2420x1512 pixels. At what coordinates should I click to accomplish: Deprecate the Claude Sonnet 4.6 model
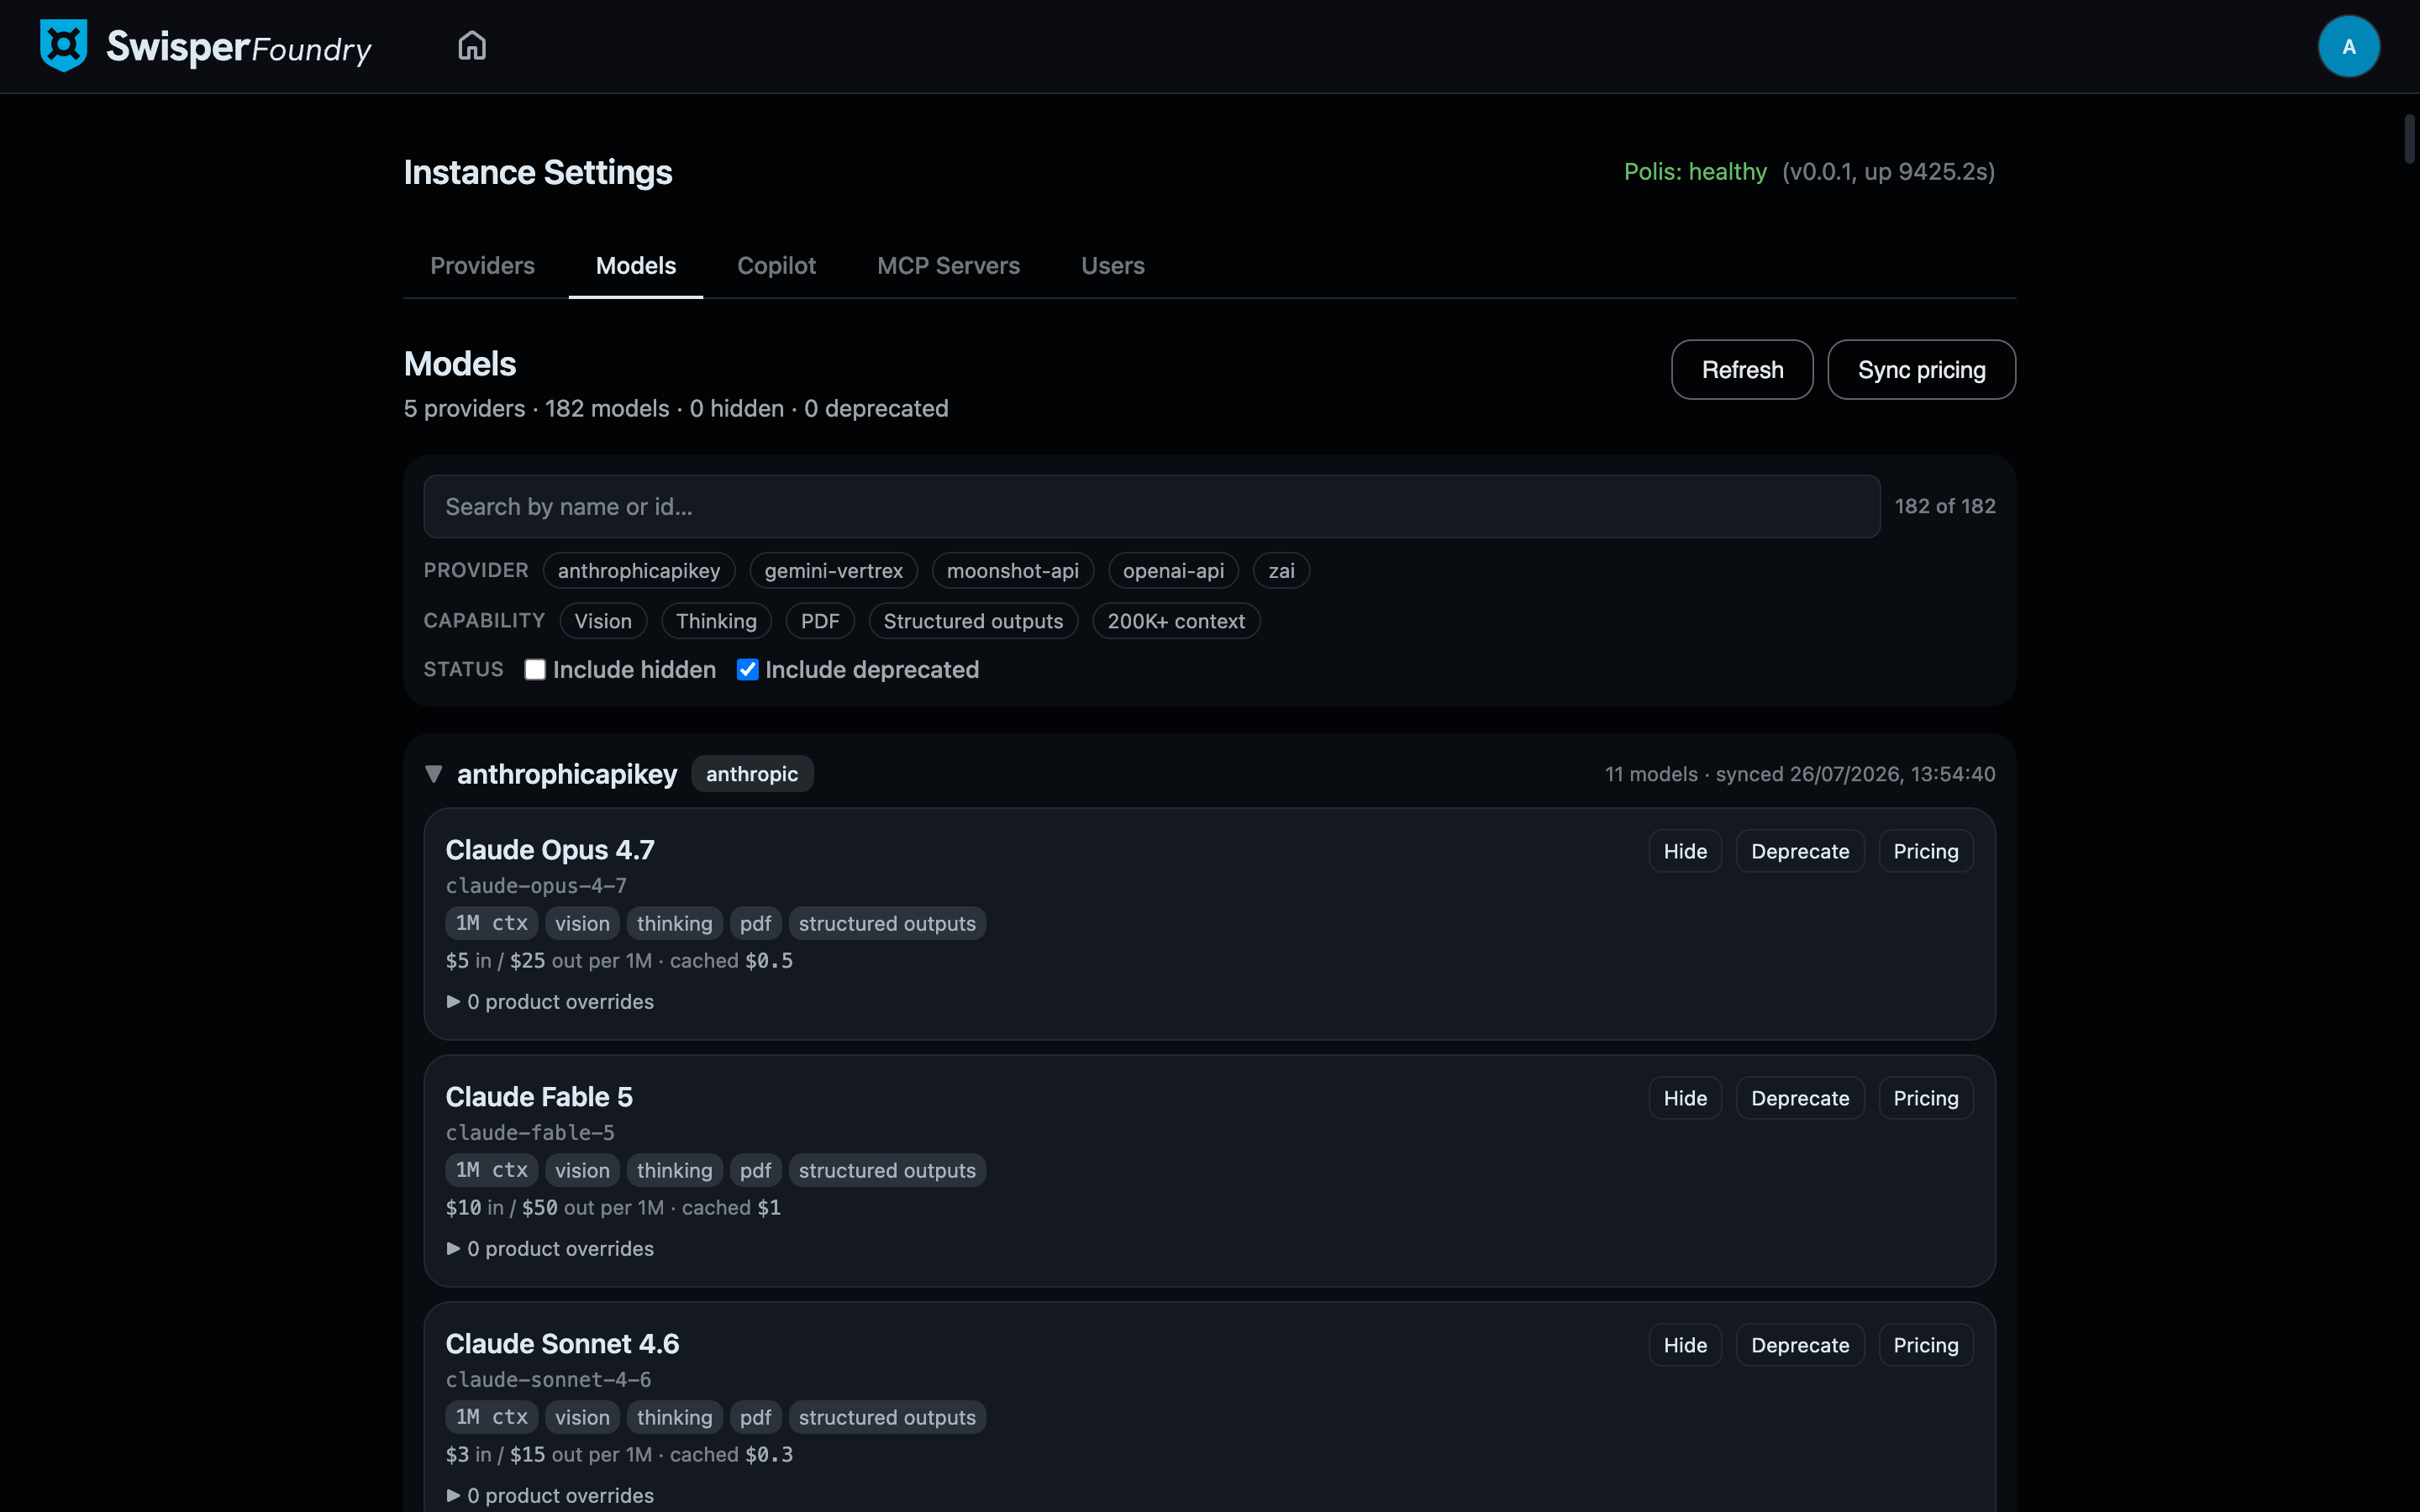click(1800, 1345)
